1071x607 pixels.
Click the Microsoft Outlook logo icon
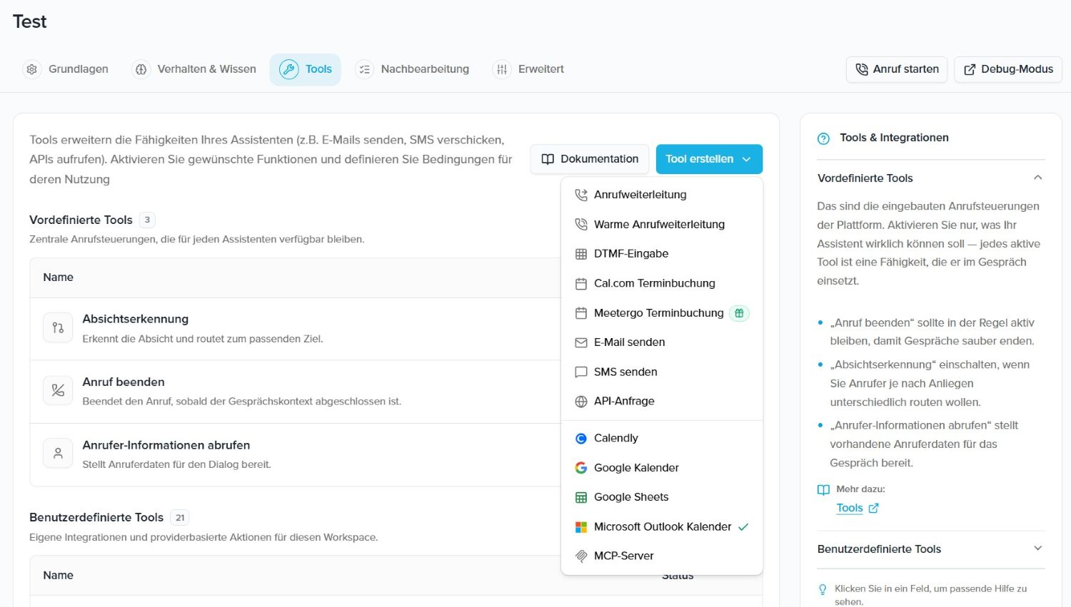581,527
